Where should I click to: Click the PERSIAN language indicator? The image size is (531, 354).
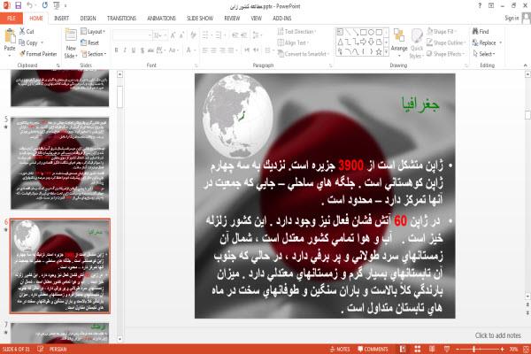click(58, 349)
